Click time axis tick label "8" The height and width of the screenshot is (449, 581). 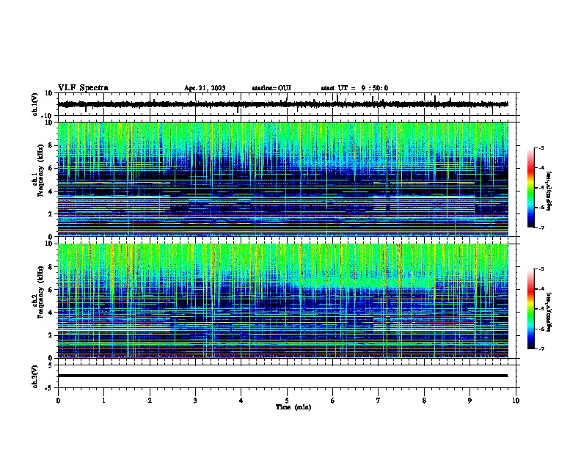coord(424,401)
